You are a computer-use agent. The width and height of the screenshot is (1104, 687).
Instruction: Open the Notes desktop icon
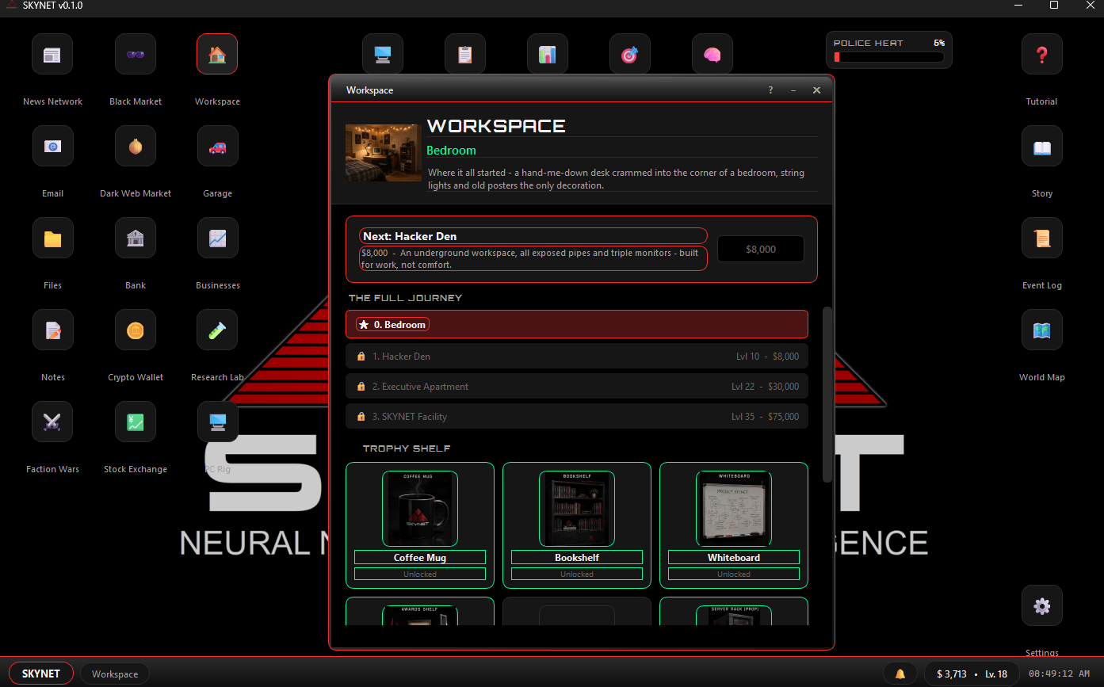52,330
